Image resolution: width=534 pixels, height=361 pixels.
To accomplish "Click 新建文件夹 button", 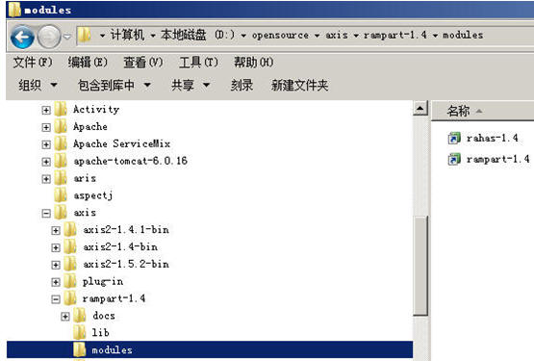I will click(x=299, y=85).
